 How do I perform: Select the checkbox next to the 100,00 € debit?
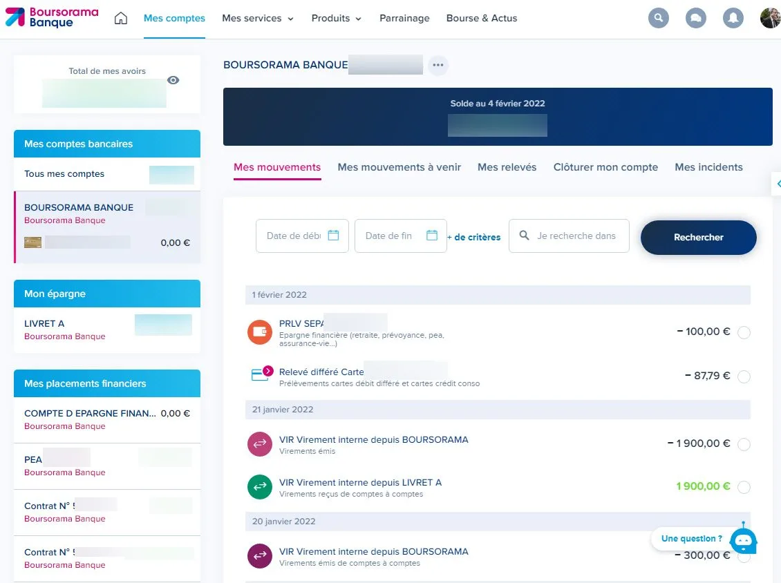744,332
